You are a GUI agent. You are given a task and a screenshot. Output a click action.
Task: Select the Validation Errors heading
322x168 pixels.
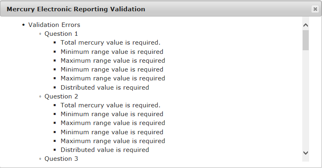click(54, 25)
